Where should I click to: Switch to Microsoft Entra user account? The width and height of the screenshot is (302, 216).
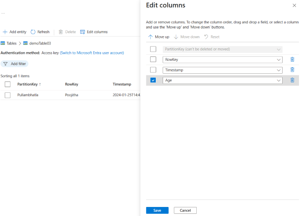point(92,53)
